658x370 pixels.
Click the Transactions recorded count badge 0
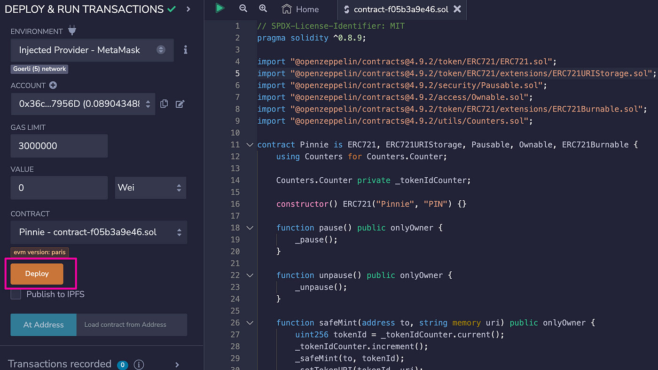(x=122, y=365)
